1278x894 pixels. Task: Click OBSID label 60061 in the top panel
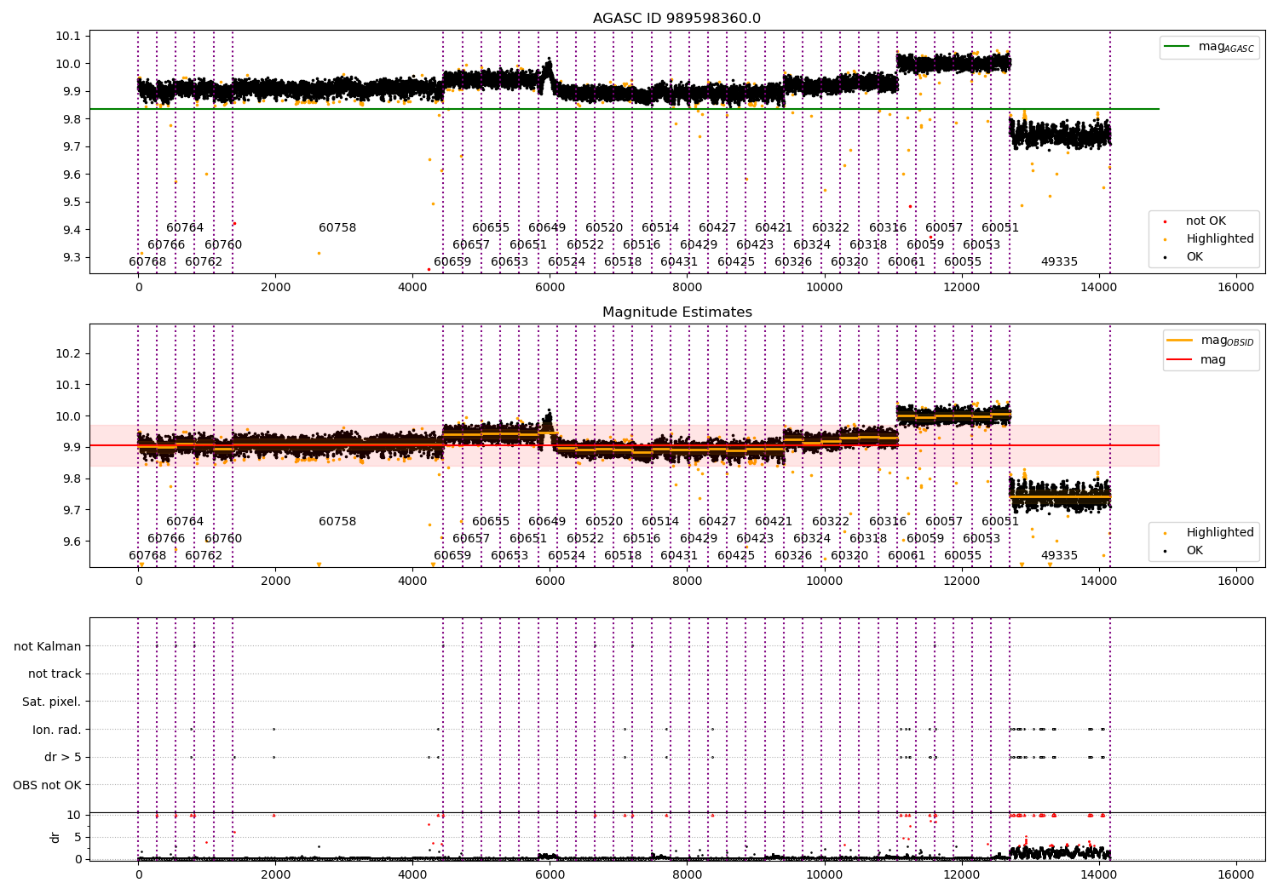(x=907, y=262)
